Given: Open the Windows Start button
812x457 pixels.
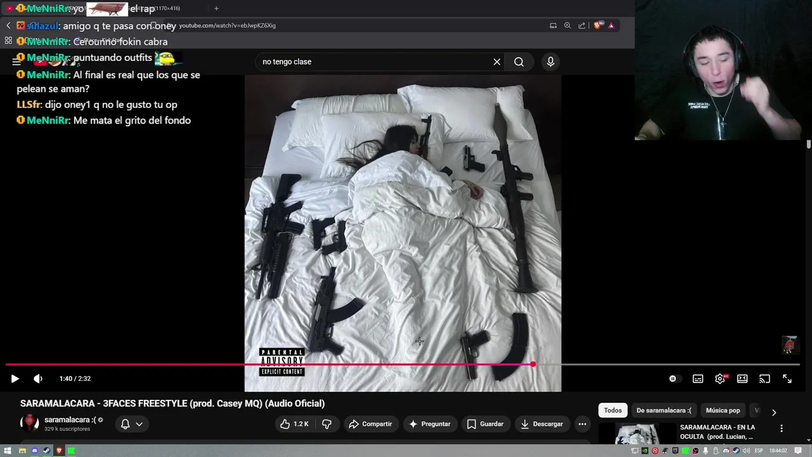Looking at the screenshot, I should [x=8, y=451].
